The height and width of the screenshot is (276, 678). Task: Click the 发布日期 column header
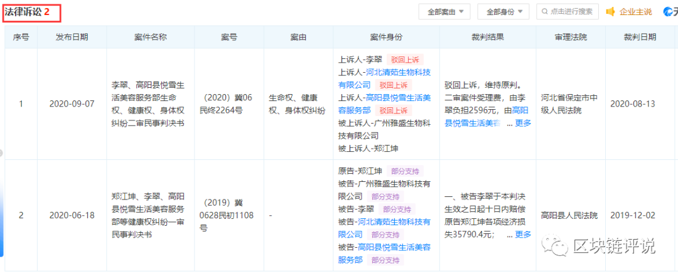(x=72, y=37)
